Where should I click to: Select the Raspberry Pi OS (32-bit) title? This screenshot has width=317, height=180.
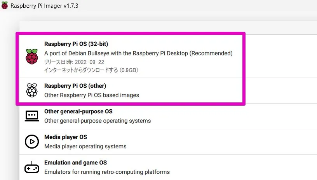76,44
